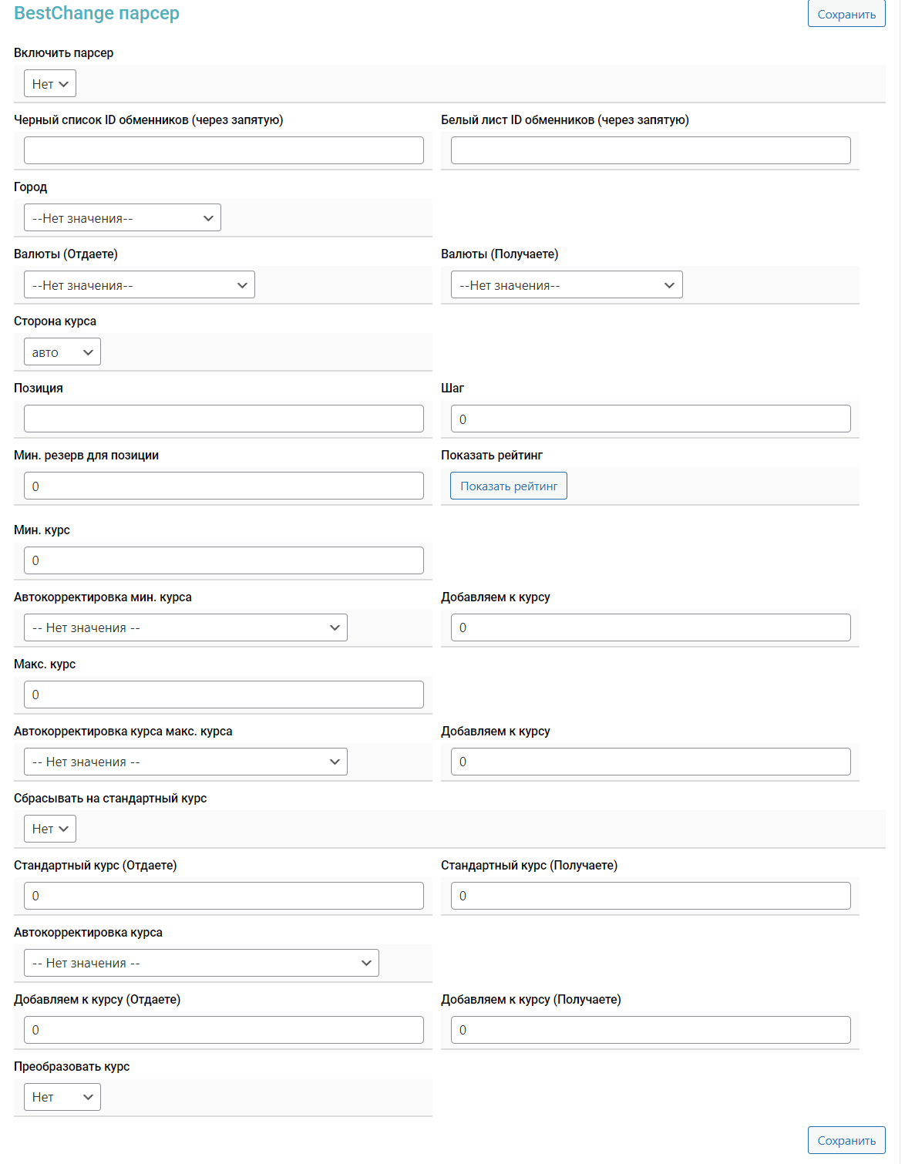Screen dimensions: 905x1164
Task: Expand Автокорректировка мин. курса dropdown
Action: click(x=186, y=627)
